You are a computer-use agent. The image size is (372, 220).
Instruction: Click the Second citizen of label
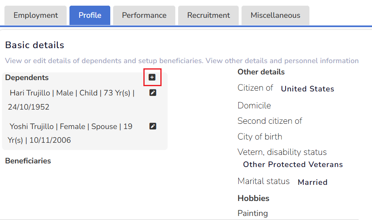click(x=270, y=121)
